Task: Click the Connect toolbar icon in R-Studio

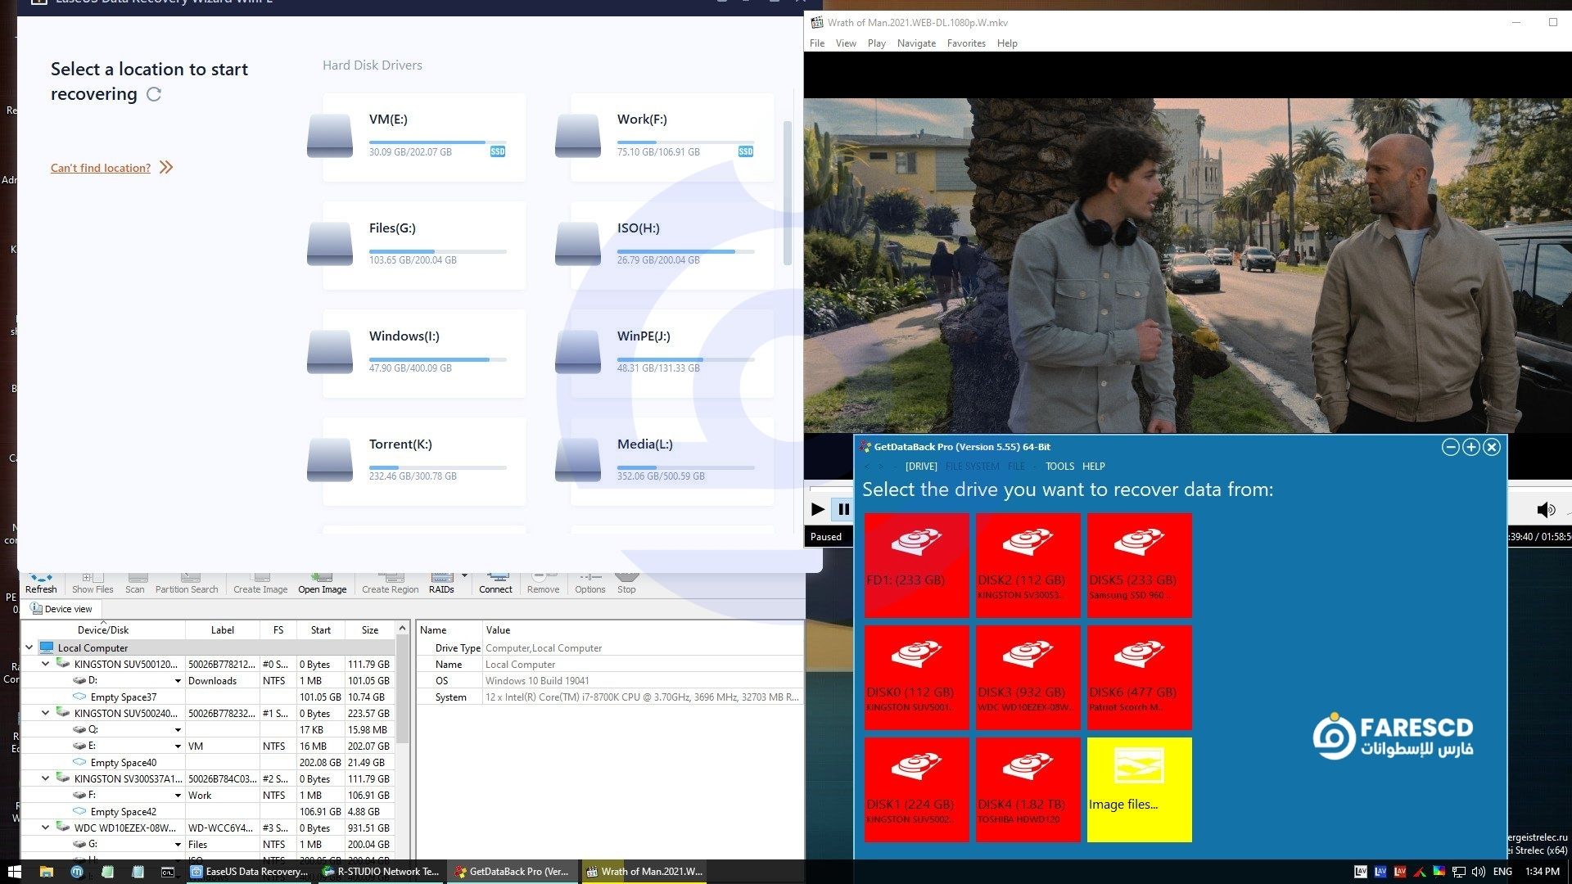Action: (x=495, y=582)
